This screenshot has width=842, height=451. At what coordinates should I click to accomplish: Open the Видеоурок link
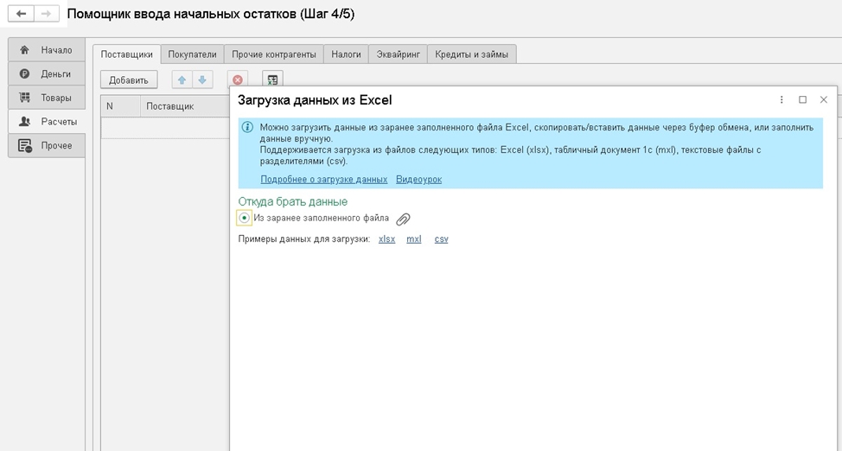pos(419,180)
